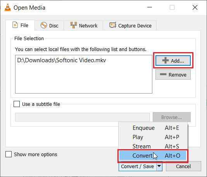Click the plus icon on Add button

coord(166,60)
